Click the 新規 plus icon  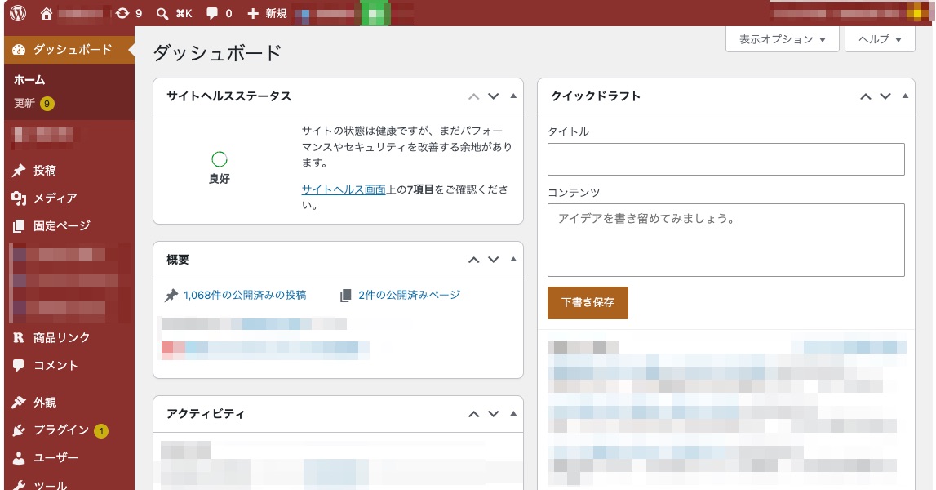[x=252, y=13]
